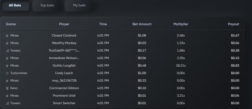Screen dimensions: 252x109
Task: Switch to the Top bets tab
Action: click(47, 5)
